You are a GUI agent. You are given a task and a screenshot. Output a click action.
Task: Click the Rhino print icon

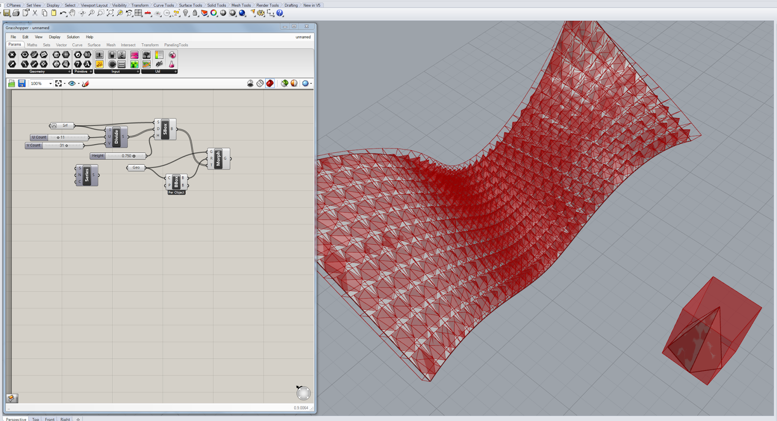tap(16, 13)
